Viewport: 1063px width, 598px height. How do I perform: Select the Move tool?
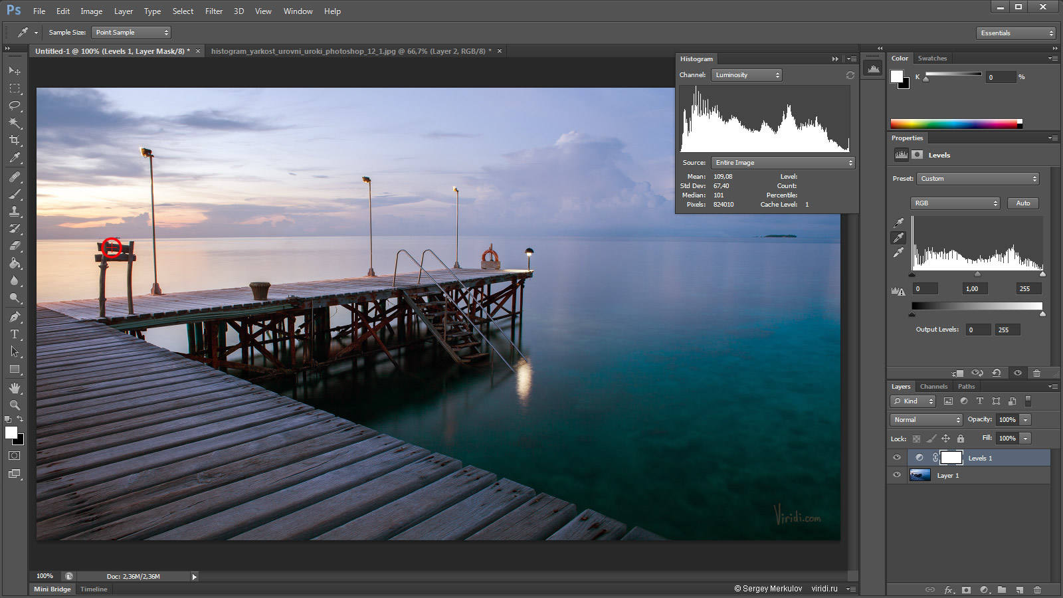coord(15,70)
